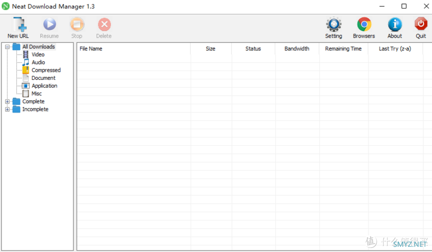Select the Document category
The width and height of the screenshot is (432, 252).
[44, 78]
